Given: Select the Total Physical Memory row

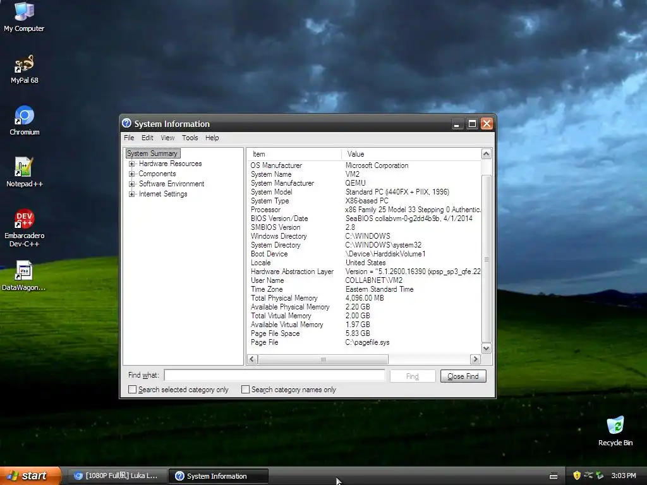Looking at the screenshot, I should [365, 298].
